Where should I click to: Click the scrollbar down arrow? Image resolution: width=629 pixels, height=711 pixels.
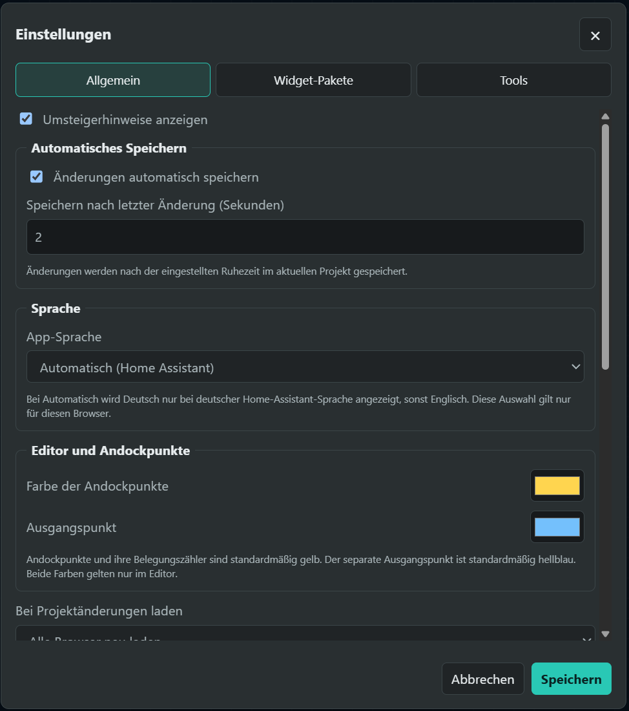point(605,634)
